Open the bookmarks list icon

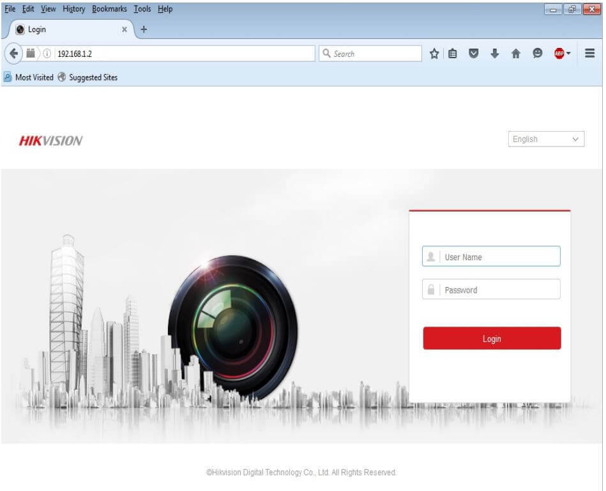coord(453,54)
